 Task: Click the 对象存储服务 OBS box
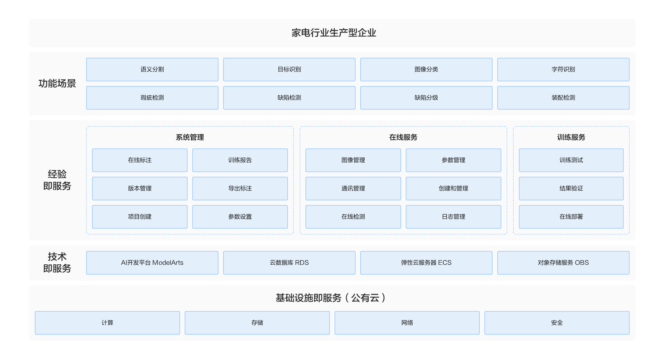(x=563, y=263)
